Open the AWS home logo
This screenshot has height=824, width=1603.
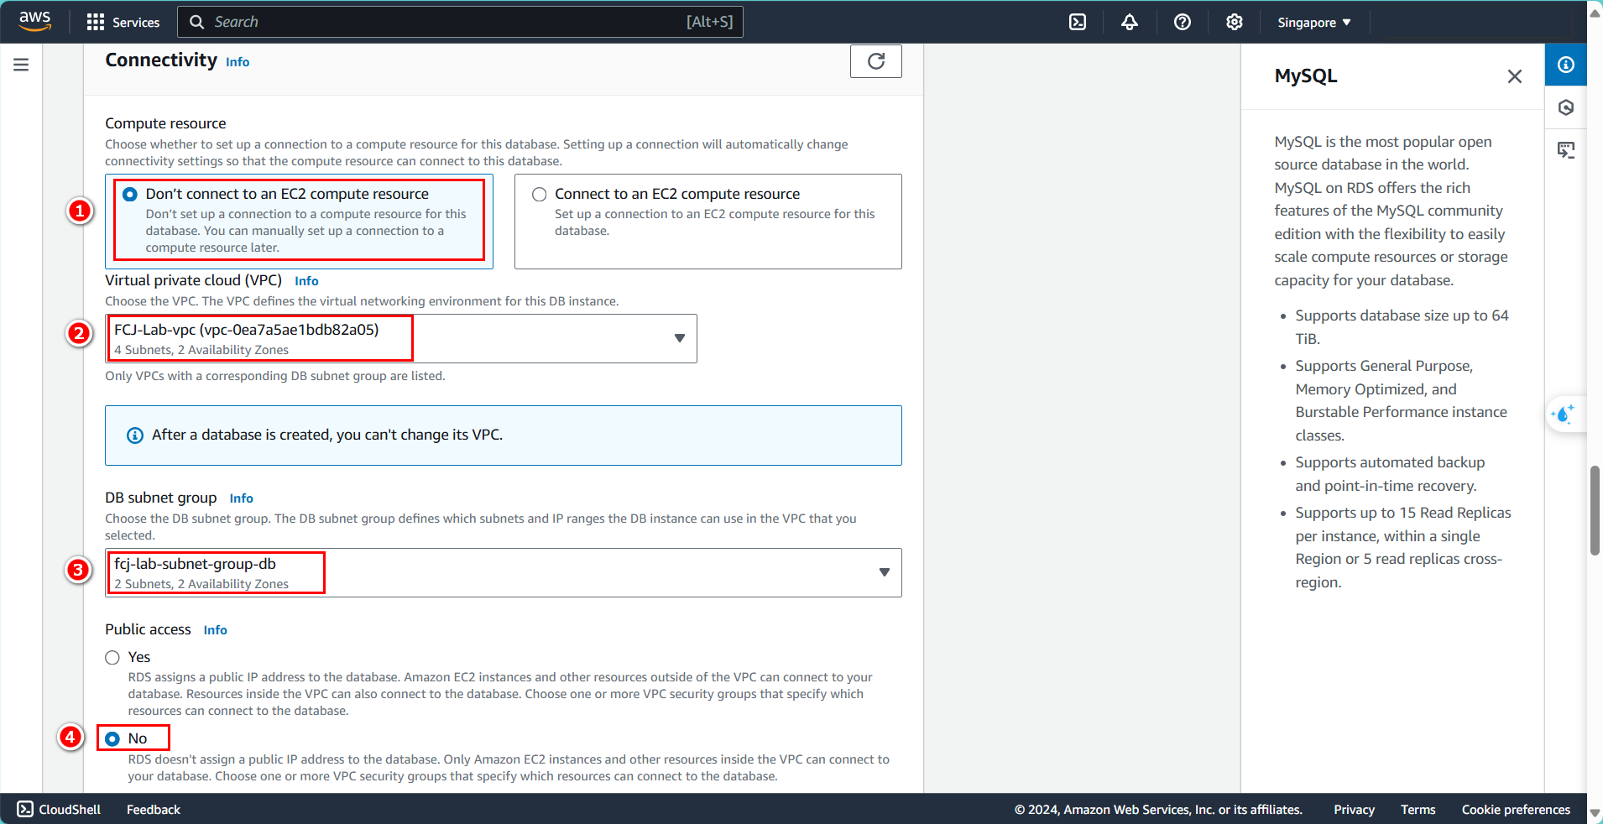point(34,22)
